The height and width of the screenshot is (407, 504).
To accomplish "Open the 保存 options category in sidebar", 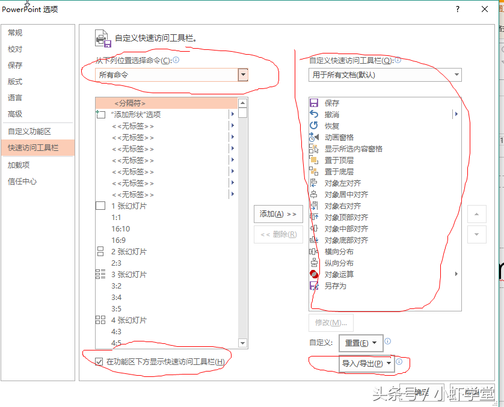I will pos(38,65).
